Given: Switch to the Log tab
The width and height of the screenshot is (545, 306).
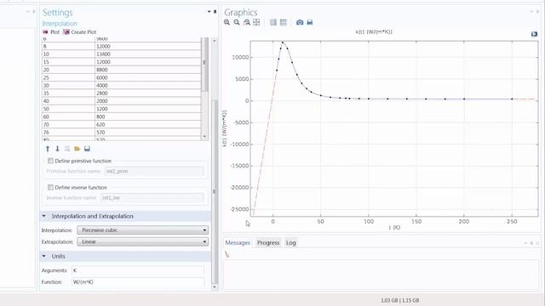Looking at the screenshot, I should click(291, 243).
